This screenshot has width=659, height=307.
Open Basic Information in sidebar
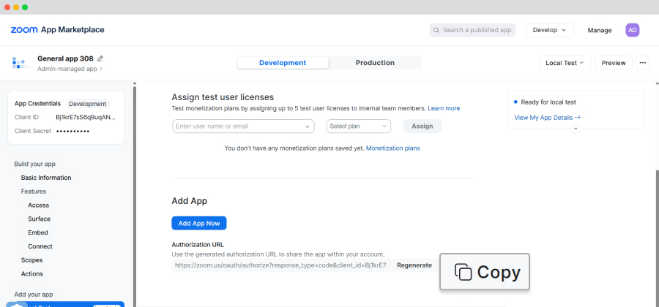pyautogui.click(x=46, y=178)
